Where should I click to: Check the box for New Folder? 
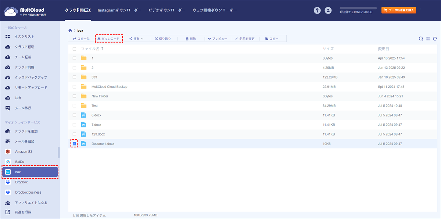(x=75, y=96)
